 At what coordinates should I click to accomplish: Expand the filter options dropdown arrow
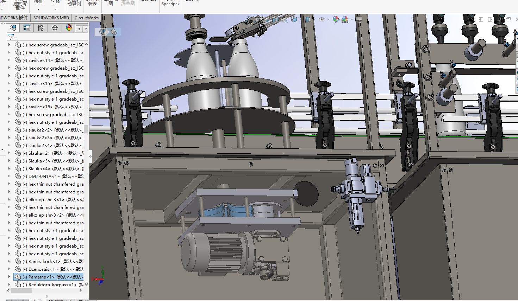[15, 38]
